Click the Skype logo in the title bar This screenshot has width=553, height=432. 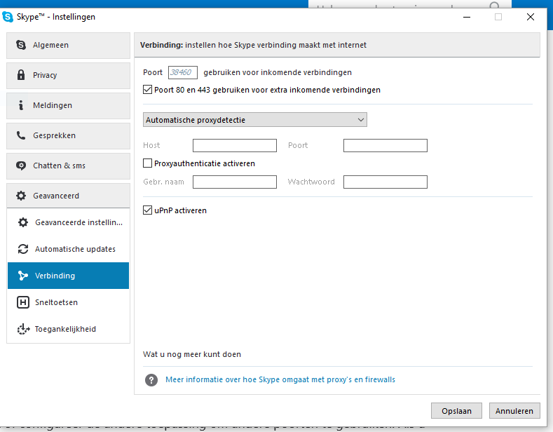pos(8,17)
